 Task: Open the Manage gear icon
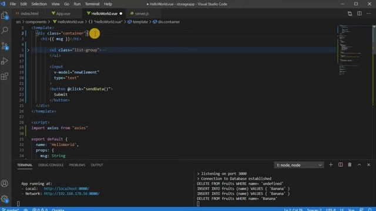[5, 199]
